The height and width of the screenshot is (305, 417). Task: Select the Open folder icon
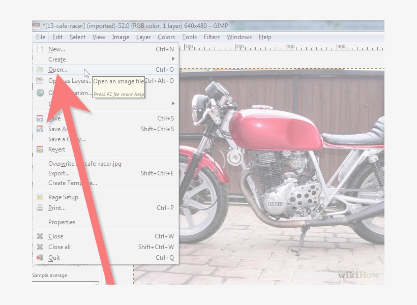coord(40,70)
